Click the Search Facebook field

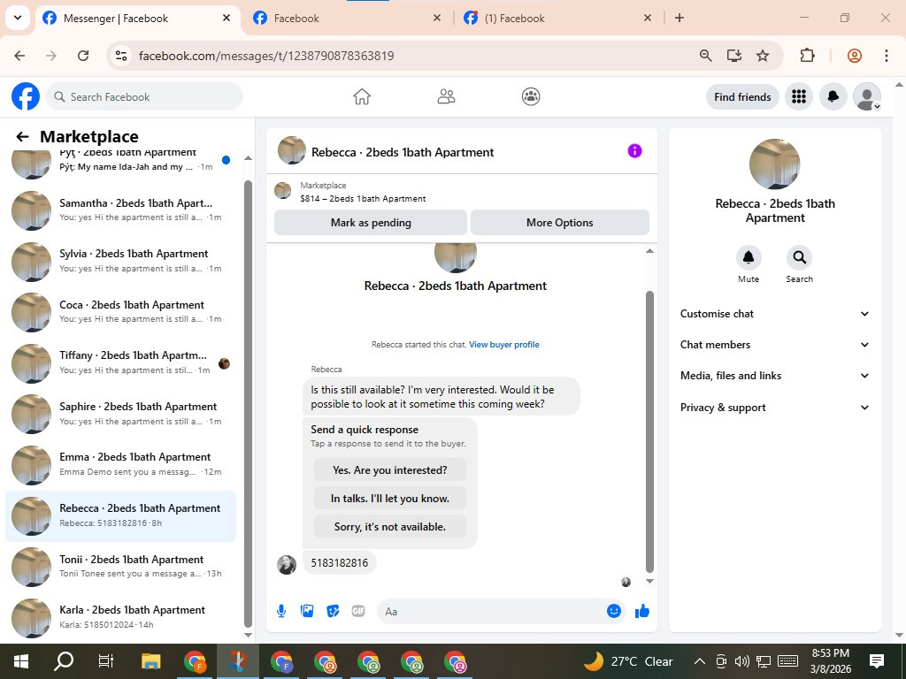[x=144, y=96]
